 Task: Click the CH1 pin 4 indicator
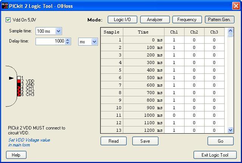(x=19, y=88)
